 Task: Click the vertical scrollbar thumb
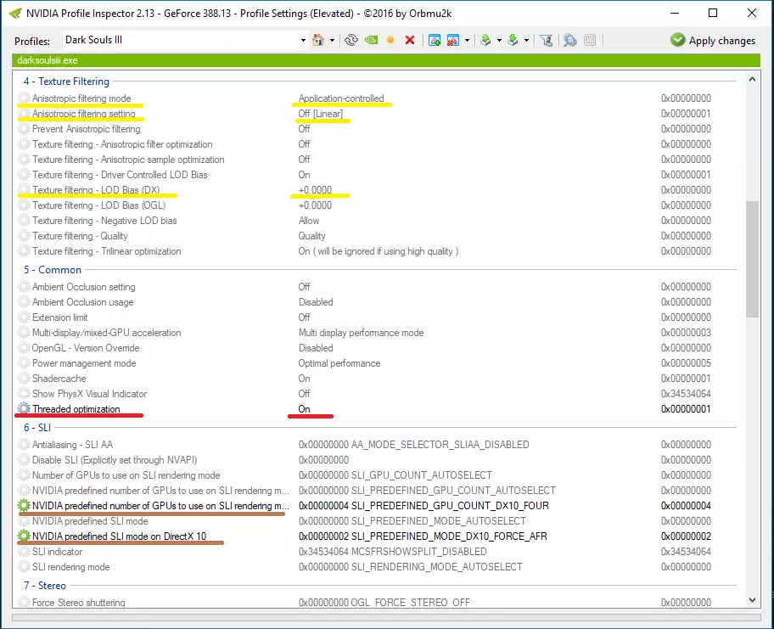click(752, 259)
